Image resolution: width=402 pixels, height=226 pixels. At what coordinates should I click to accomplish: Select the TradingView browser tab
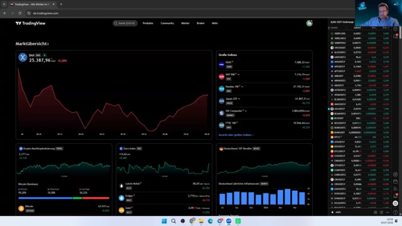point(32,4)
